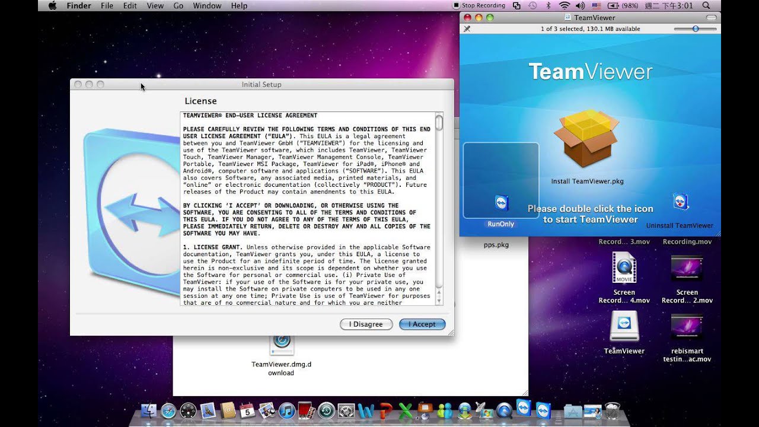Image resolution: width=759 pixels, height=427 pixels.
Task: Select the Uninstall TeamViewer icon
Action: (x=680, y=202)
